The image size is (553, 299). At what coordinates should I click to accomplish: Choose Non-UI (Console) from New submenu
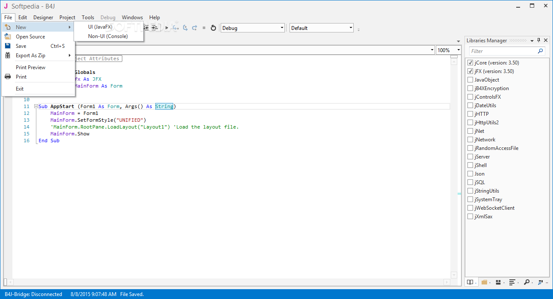pos(109,36)
